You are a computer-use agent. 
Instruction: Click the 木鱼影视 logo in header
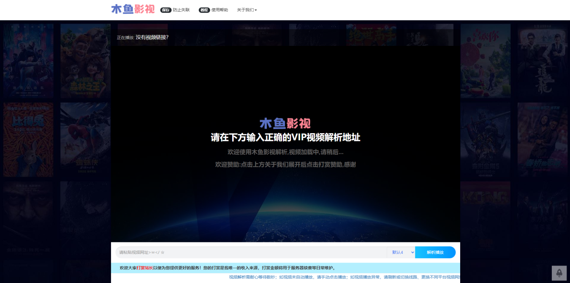click(x=133, y=9)
